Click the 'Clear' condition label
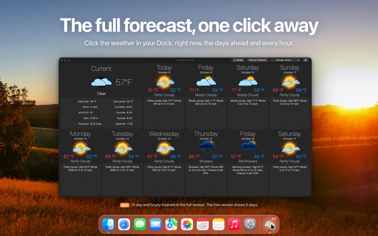Viewport: 378px width, 236px height. tap(101, 93)
